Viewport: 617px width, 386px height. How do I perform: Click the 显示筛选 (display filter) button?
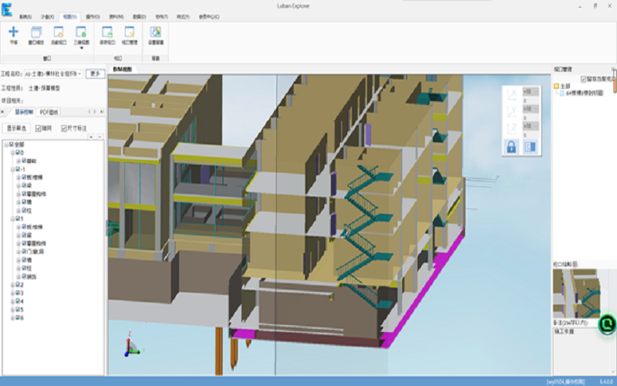point(16,128)
